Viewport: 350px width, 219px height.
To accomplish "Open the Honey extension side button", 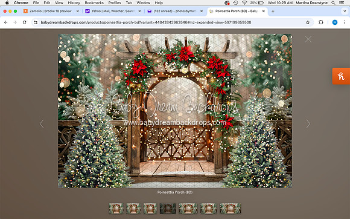I will click(x=341, y=76).
